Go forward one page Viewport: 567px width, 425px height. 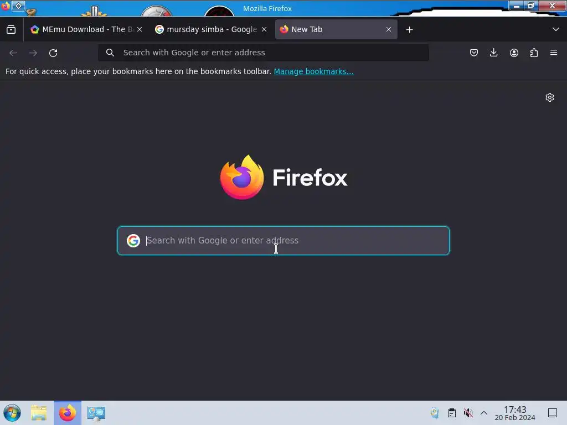(33, 53)
